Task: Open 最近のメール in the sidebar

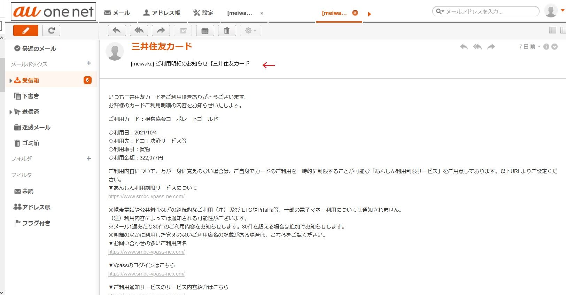Action: [x=35, y=49]
